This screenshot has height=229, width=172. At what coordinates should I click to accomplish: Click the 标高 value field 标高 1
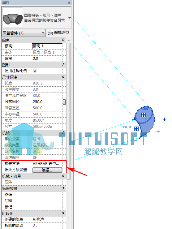click(47, 46)
